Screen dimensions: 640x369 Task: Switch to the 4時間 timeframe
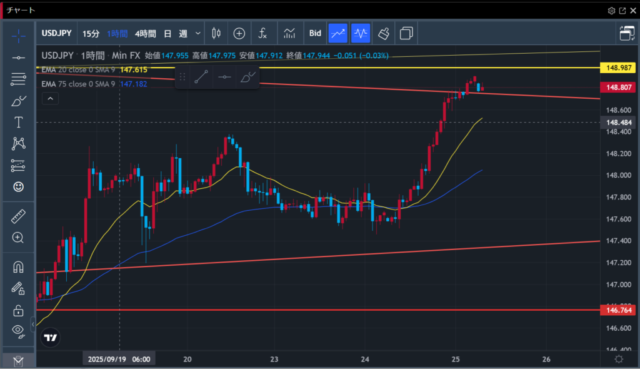click(144, 33)
